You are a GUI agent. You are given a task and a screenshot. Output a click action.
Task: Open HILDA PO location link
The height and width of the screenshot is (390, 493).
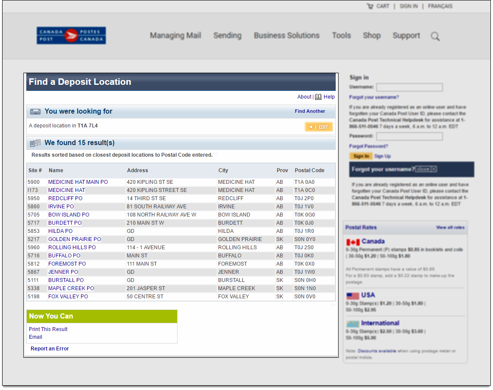tap(60, 231)
